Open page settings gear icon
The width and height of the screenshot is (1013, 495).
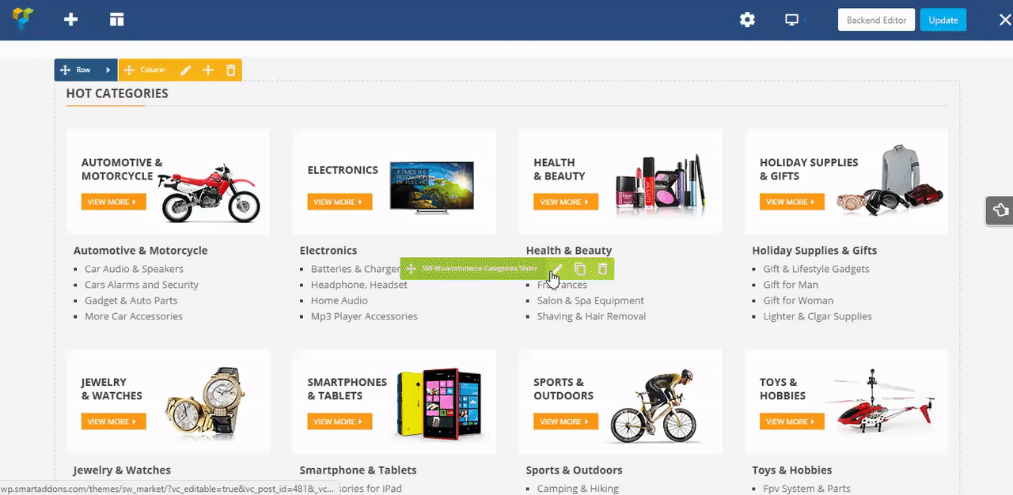tap(747, 20)
